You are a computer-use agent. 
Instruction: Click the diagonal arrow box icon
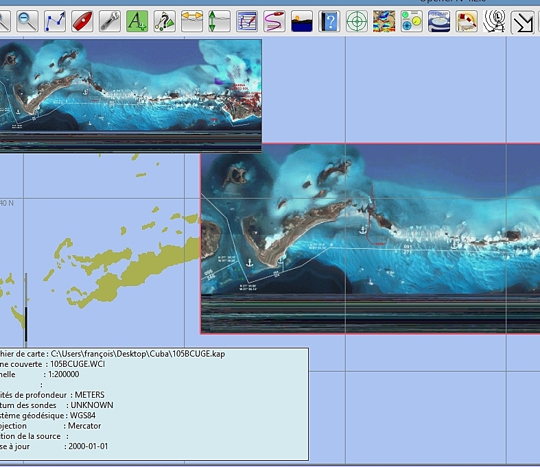(522, 22)
